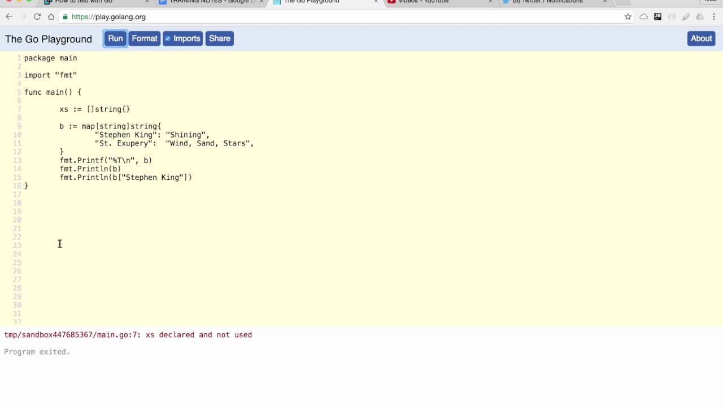The height and width of the screenshot is (406, 723).
Task: Click 'The Go Playground' title
Action: [49, 39]
